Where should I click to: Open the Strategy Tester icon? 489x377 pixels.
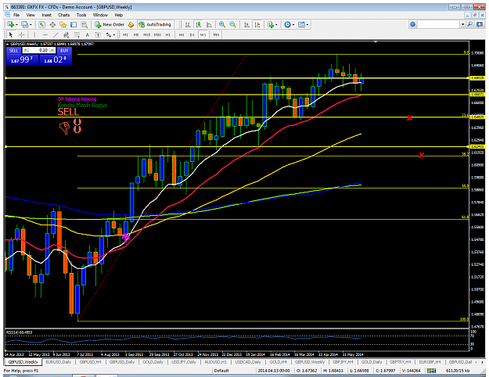pos(84,24)
